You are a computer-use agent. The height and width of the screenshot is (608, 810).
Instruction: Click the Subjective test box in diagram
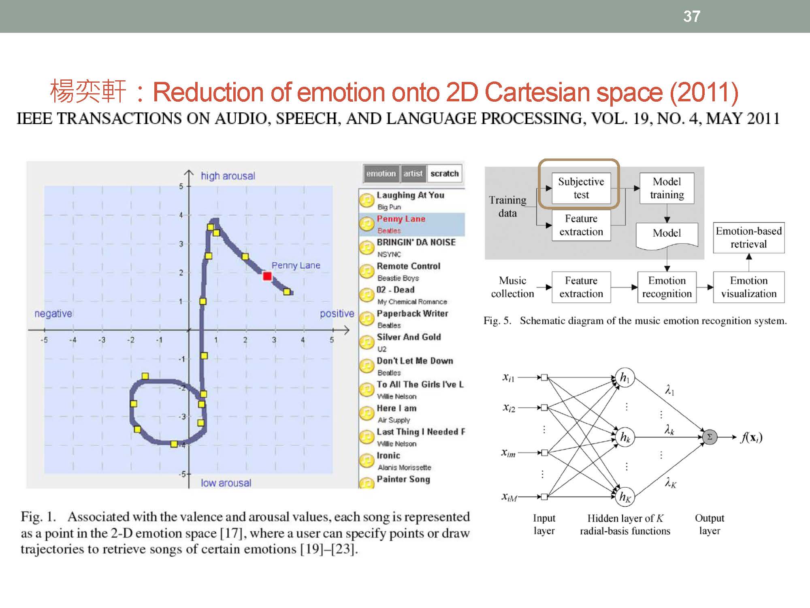click(x=581, y=188)
